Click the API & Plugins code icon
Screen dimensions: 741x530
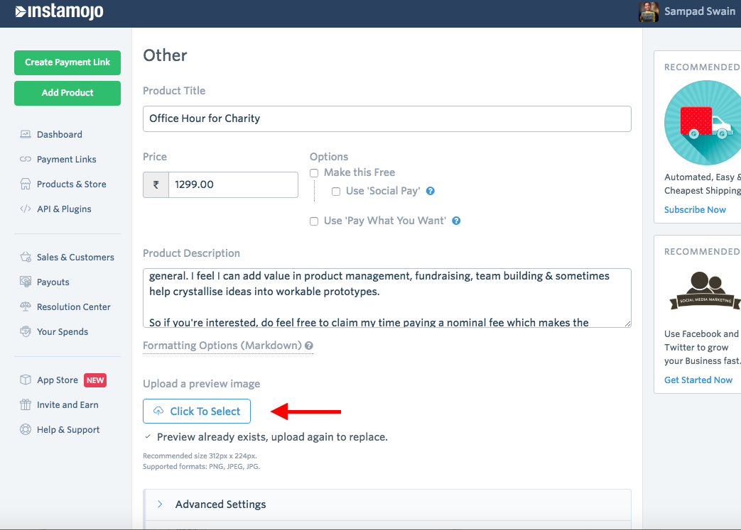(26, 209)
